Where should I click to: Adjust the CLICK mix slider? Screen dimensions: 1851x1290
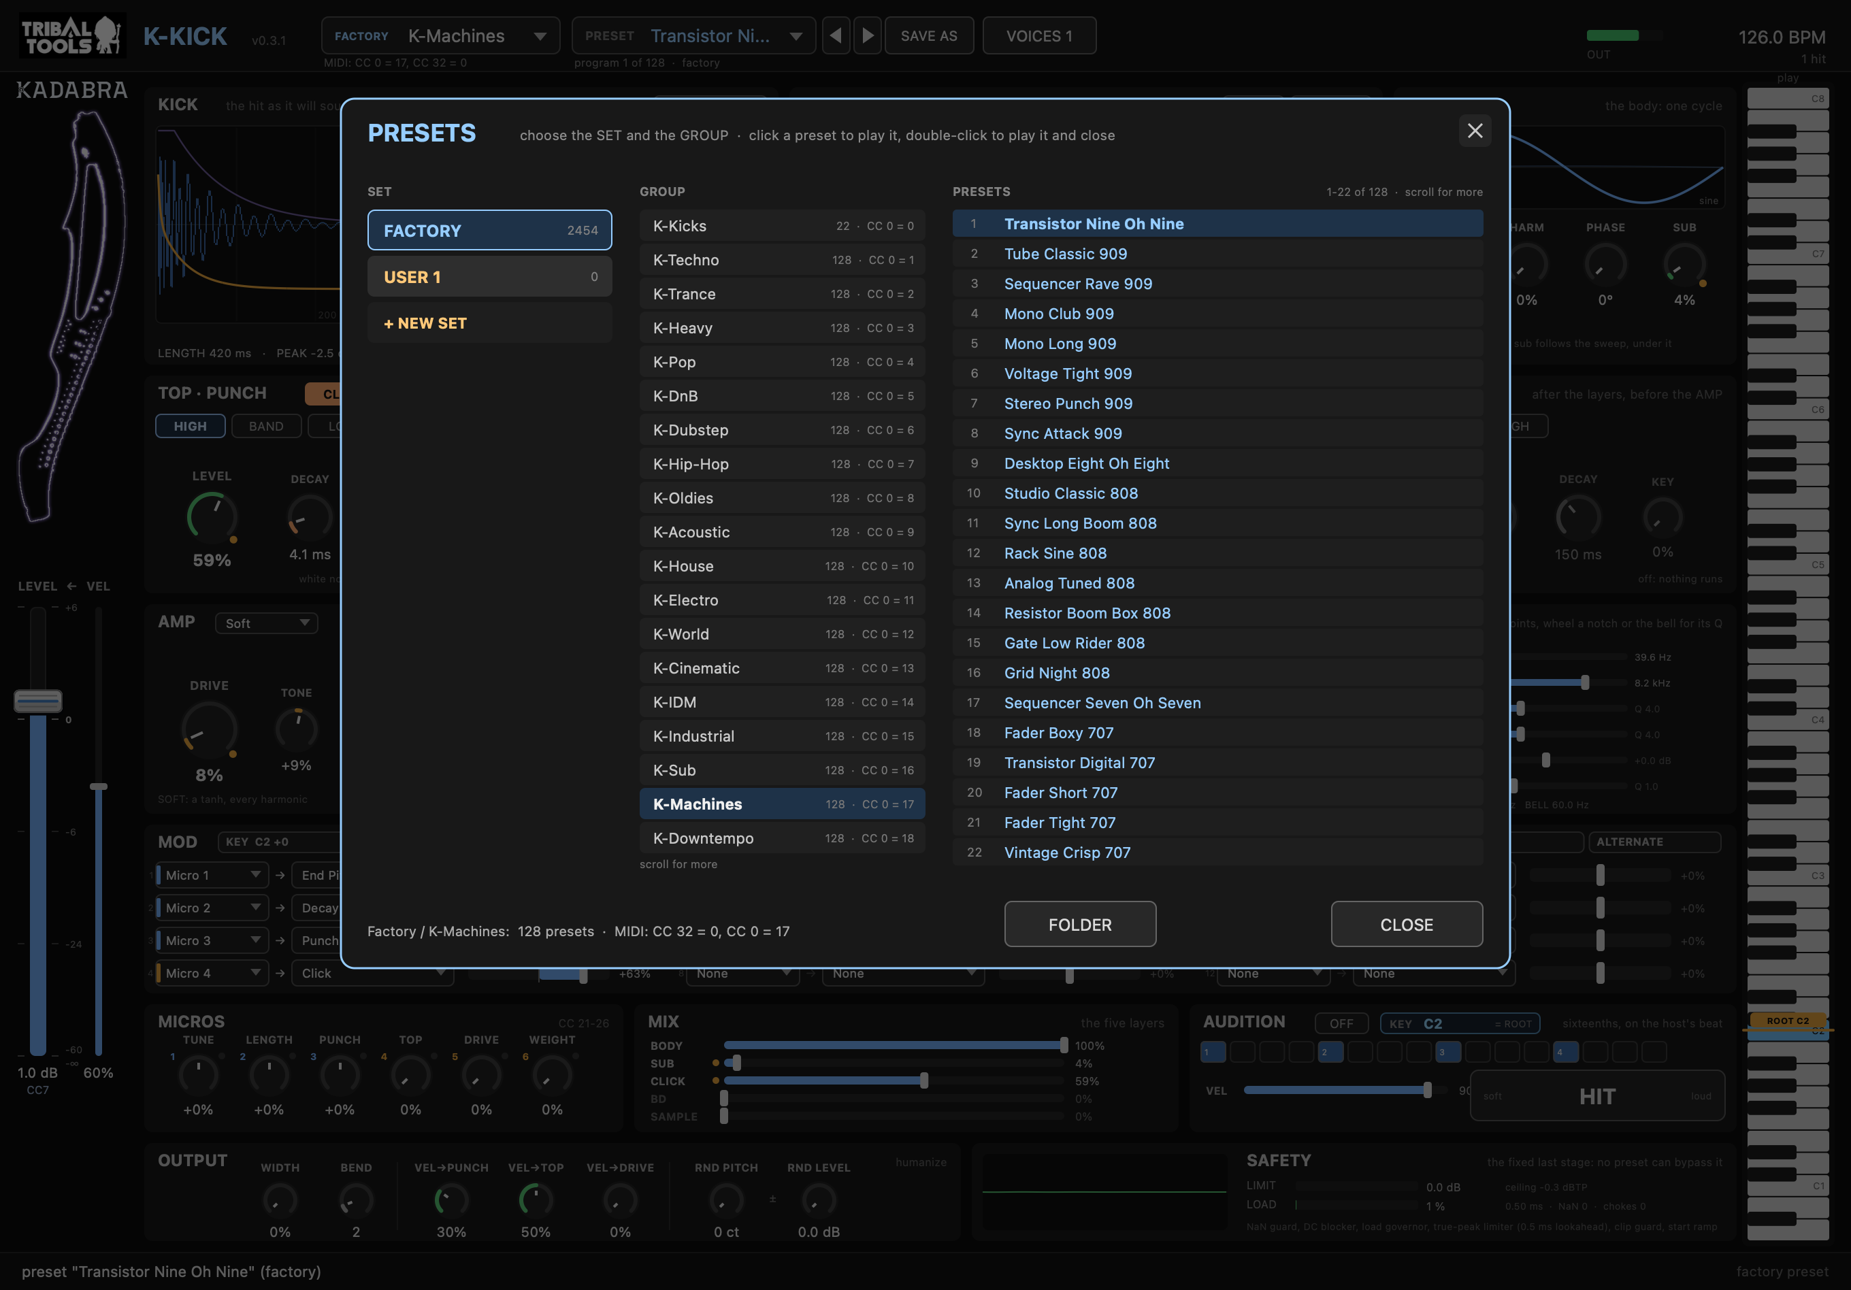click(x=894, y=1080)
